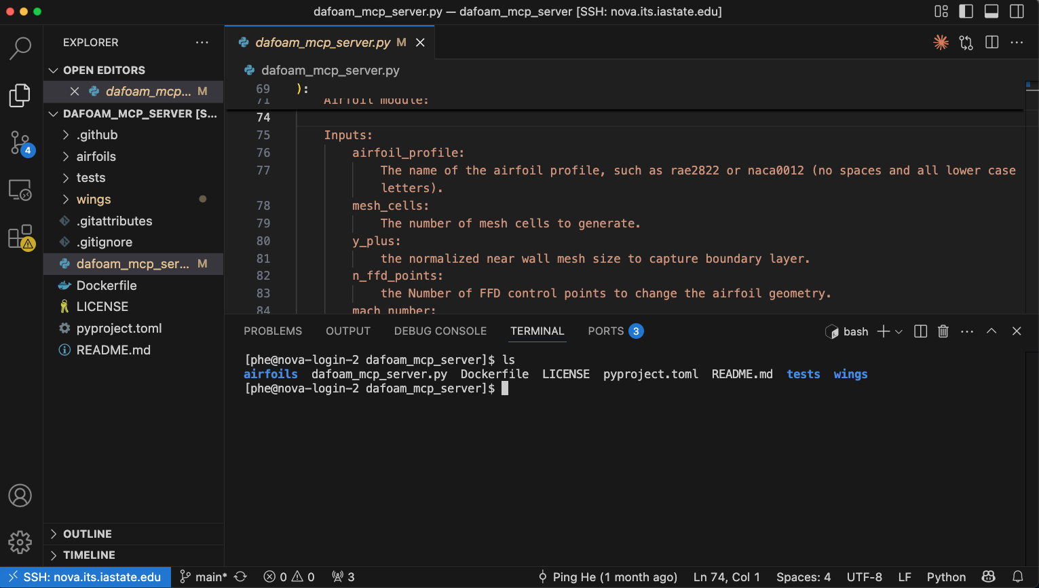
Task: Expand the wings folder
Action: click(x=94, y=200)
